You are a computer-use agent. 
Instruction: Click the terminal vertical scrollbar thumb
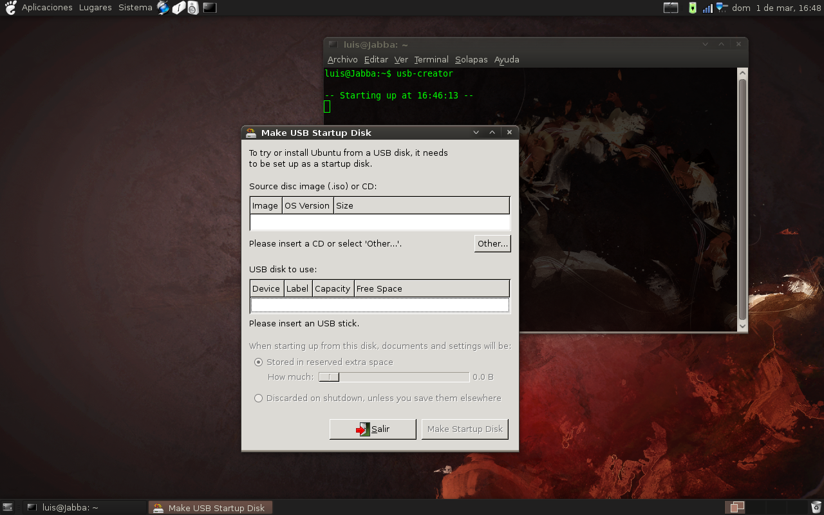click(743, 200)
